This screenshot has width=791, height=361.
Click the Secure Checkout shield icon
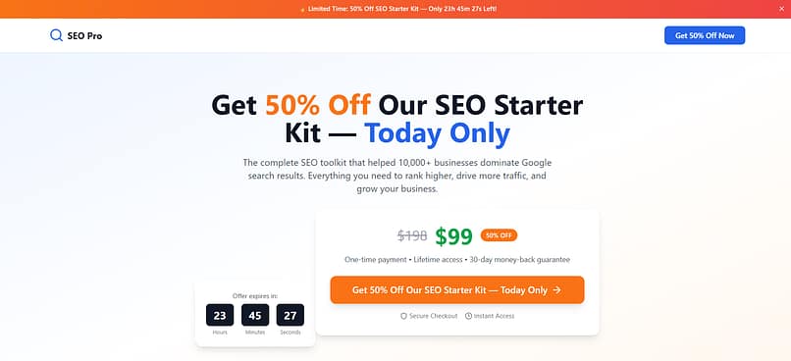403,316
